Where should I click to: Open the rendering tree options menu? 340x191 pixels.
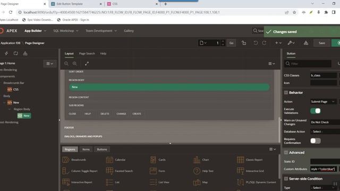(x=49, y=64)
